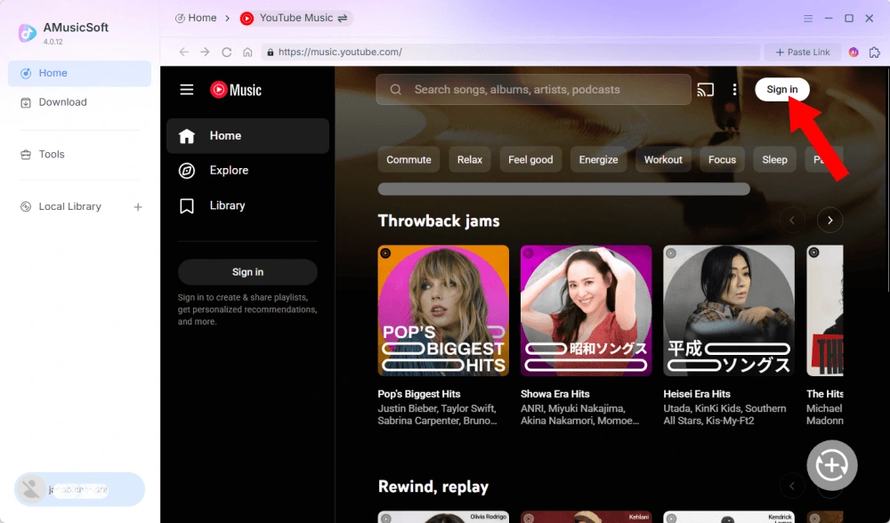Click the Kendrick Lamar thumbnail
Viewport: 890px width, 523px height.
(729, 517)
